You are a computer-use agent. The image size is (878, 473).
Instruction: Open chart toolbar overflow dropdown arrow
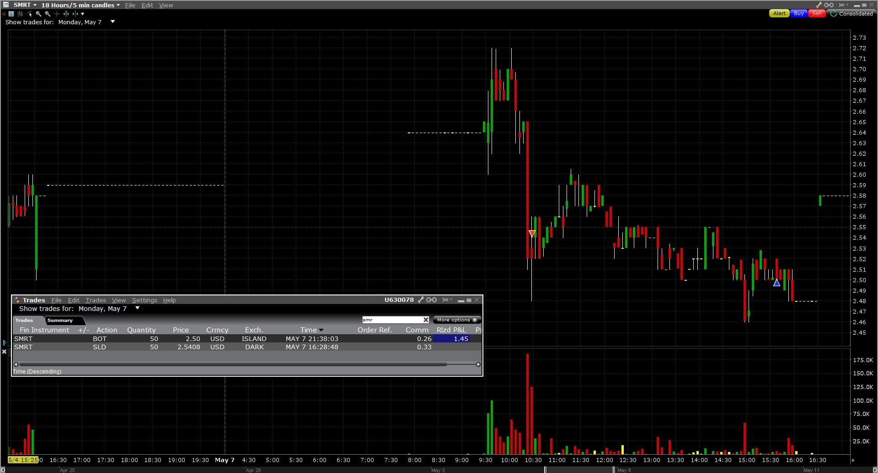pyautogui.click(x=83, y=14)
